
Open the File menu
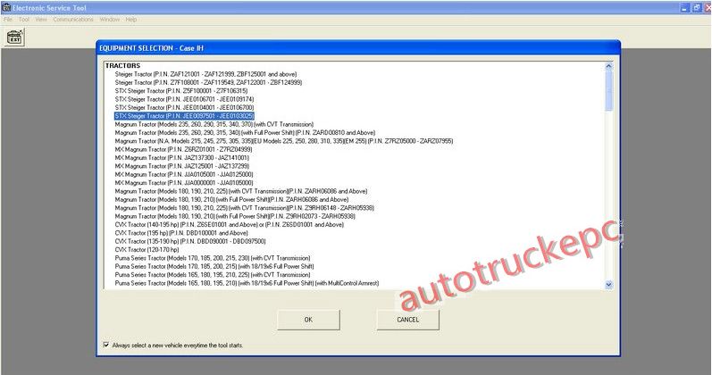click(8, 20)
